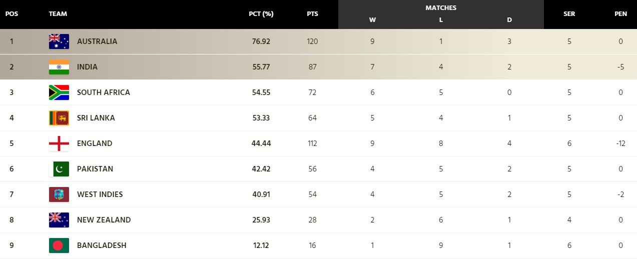Click the Australia flag icon

(59, 41)
